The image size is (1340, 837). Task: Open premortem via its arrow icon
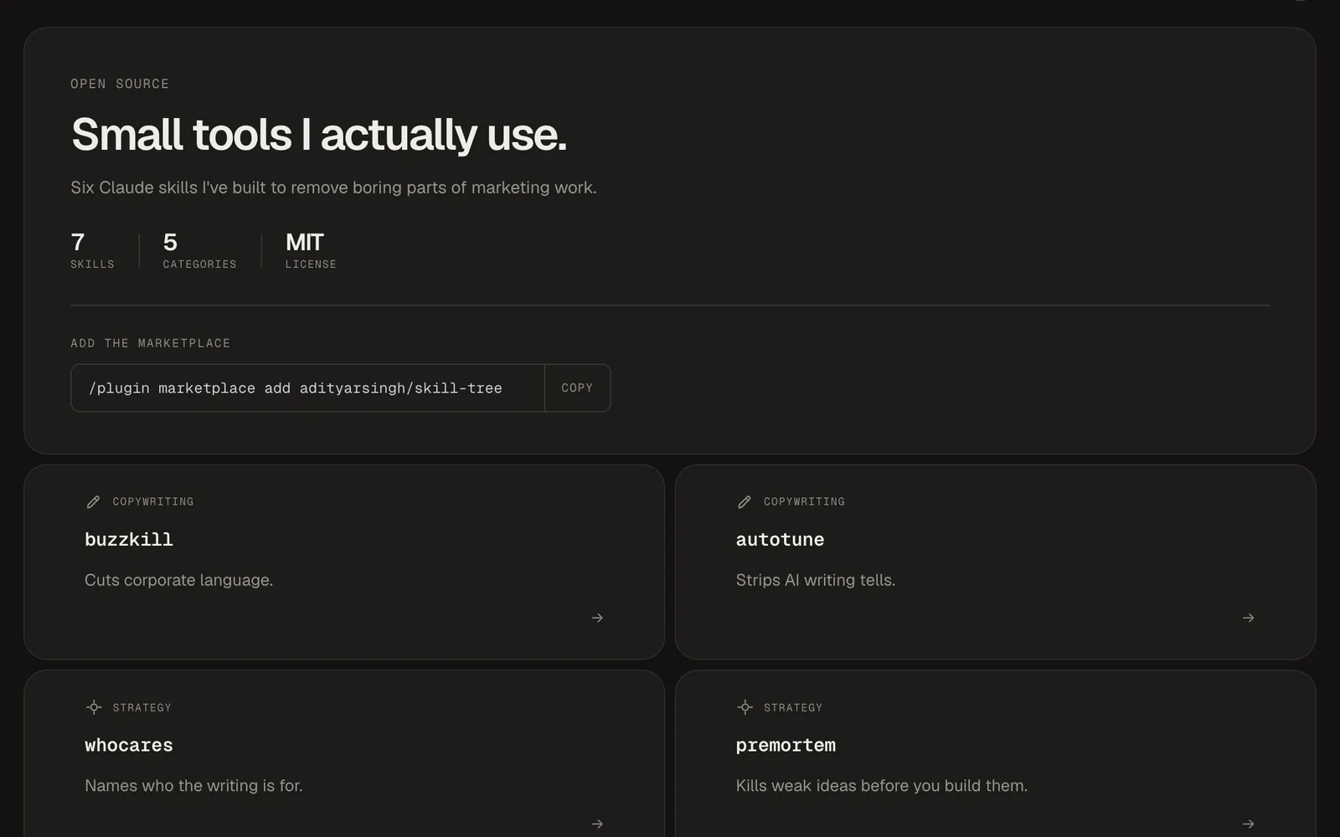pyautogui.click(x=1249, y=824)
